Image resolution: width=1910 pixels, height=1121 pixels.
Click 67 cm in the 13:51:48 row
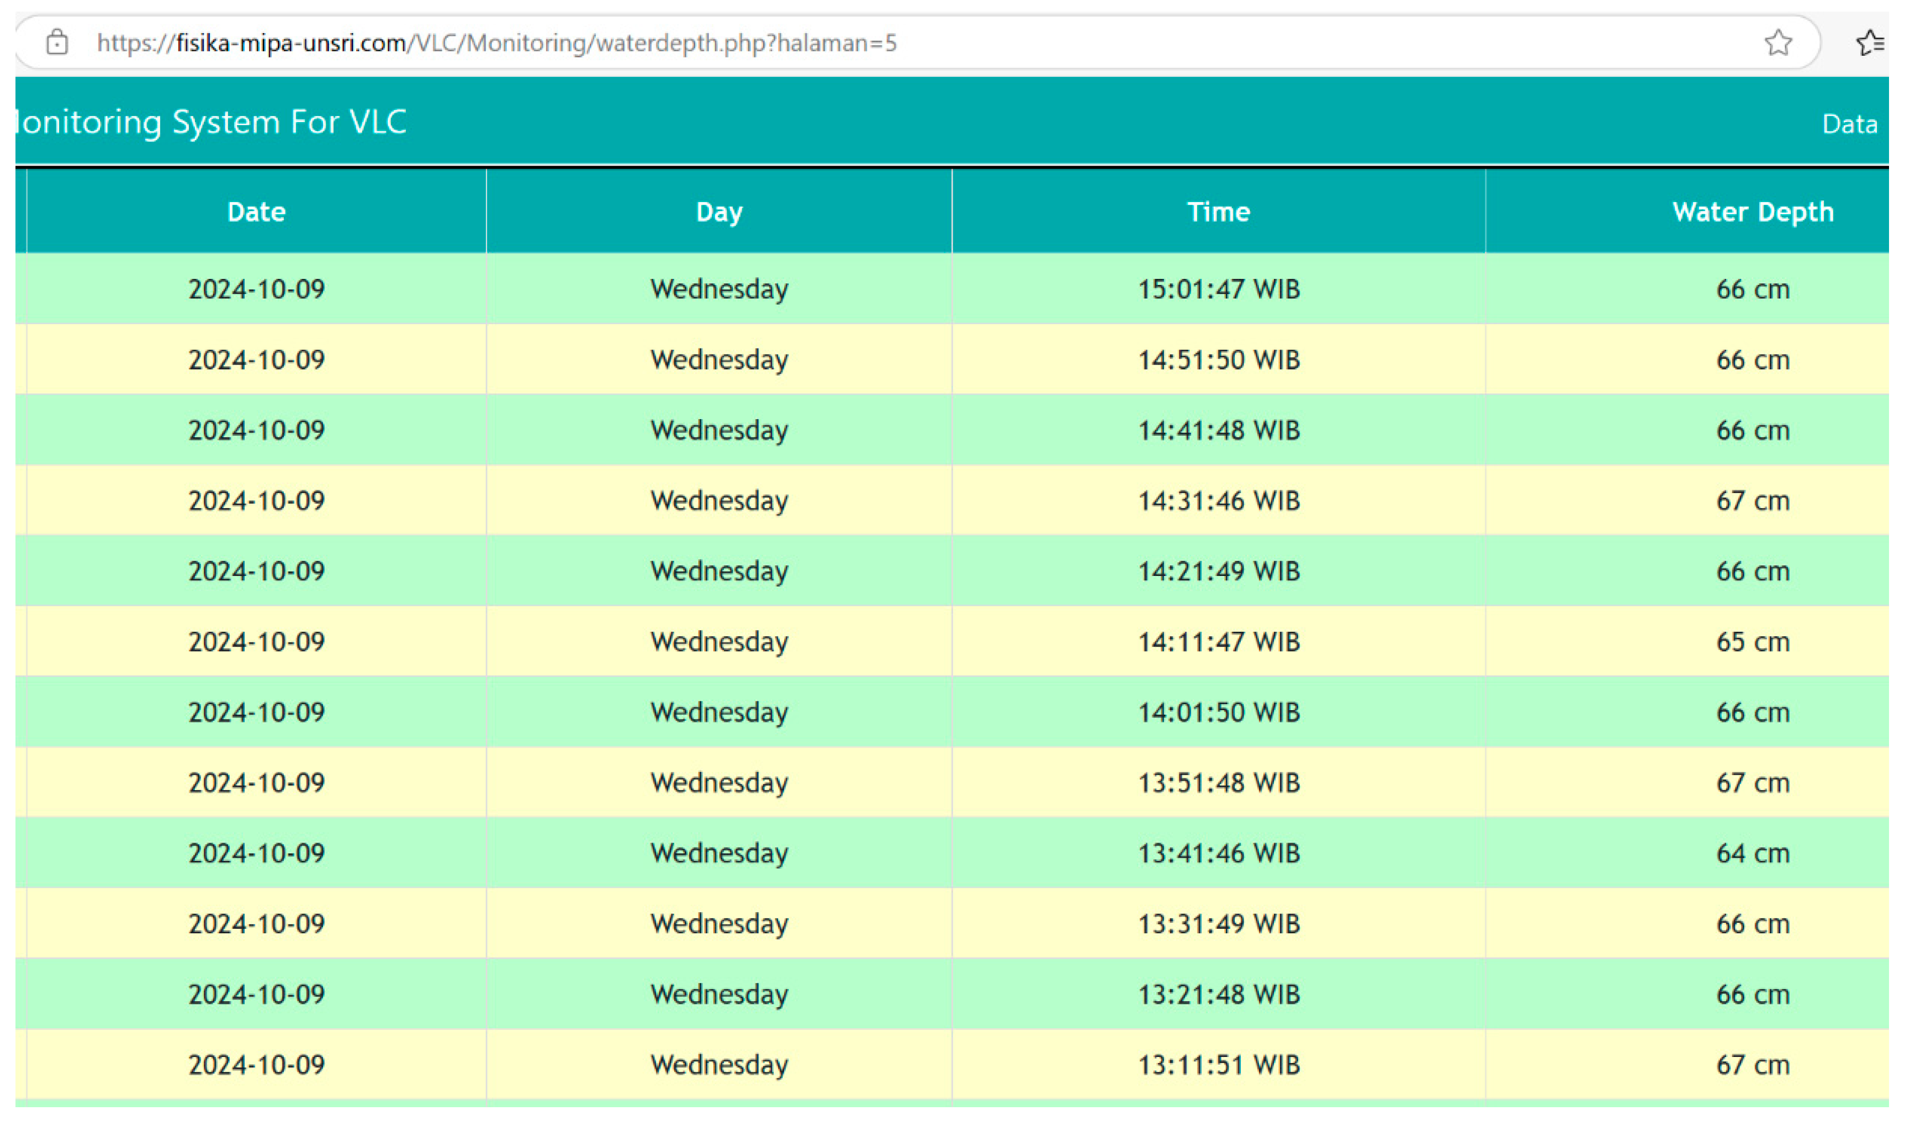tap(1752, 782)
